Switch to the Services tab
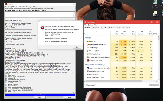 coord(127,28)
